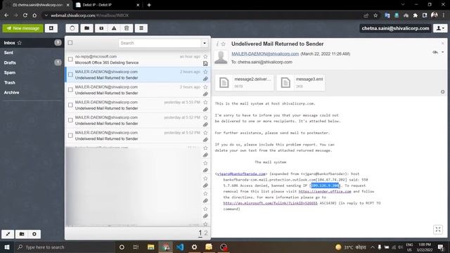Screen dimensions: 450x253
Task: Reply all using the reply arrow icon
Action: 435,52
